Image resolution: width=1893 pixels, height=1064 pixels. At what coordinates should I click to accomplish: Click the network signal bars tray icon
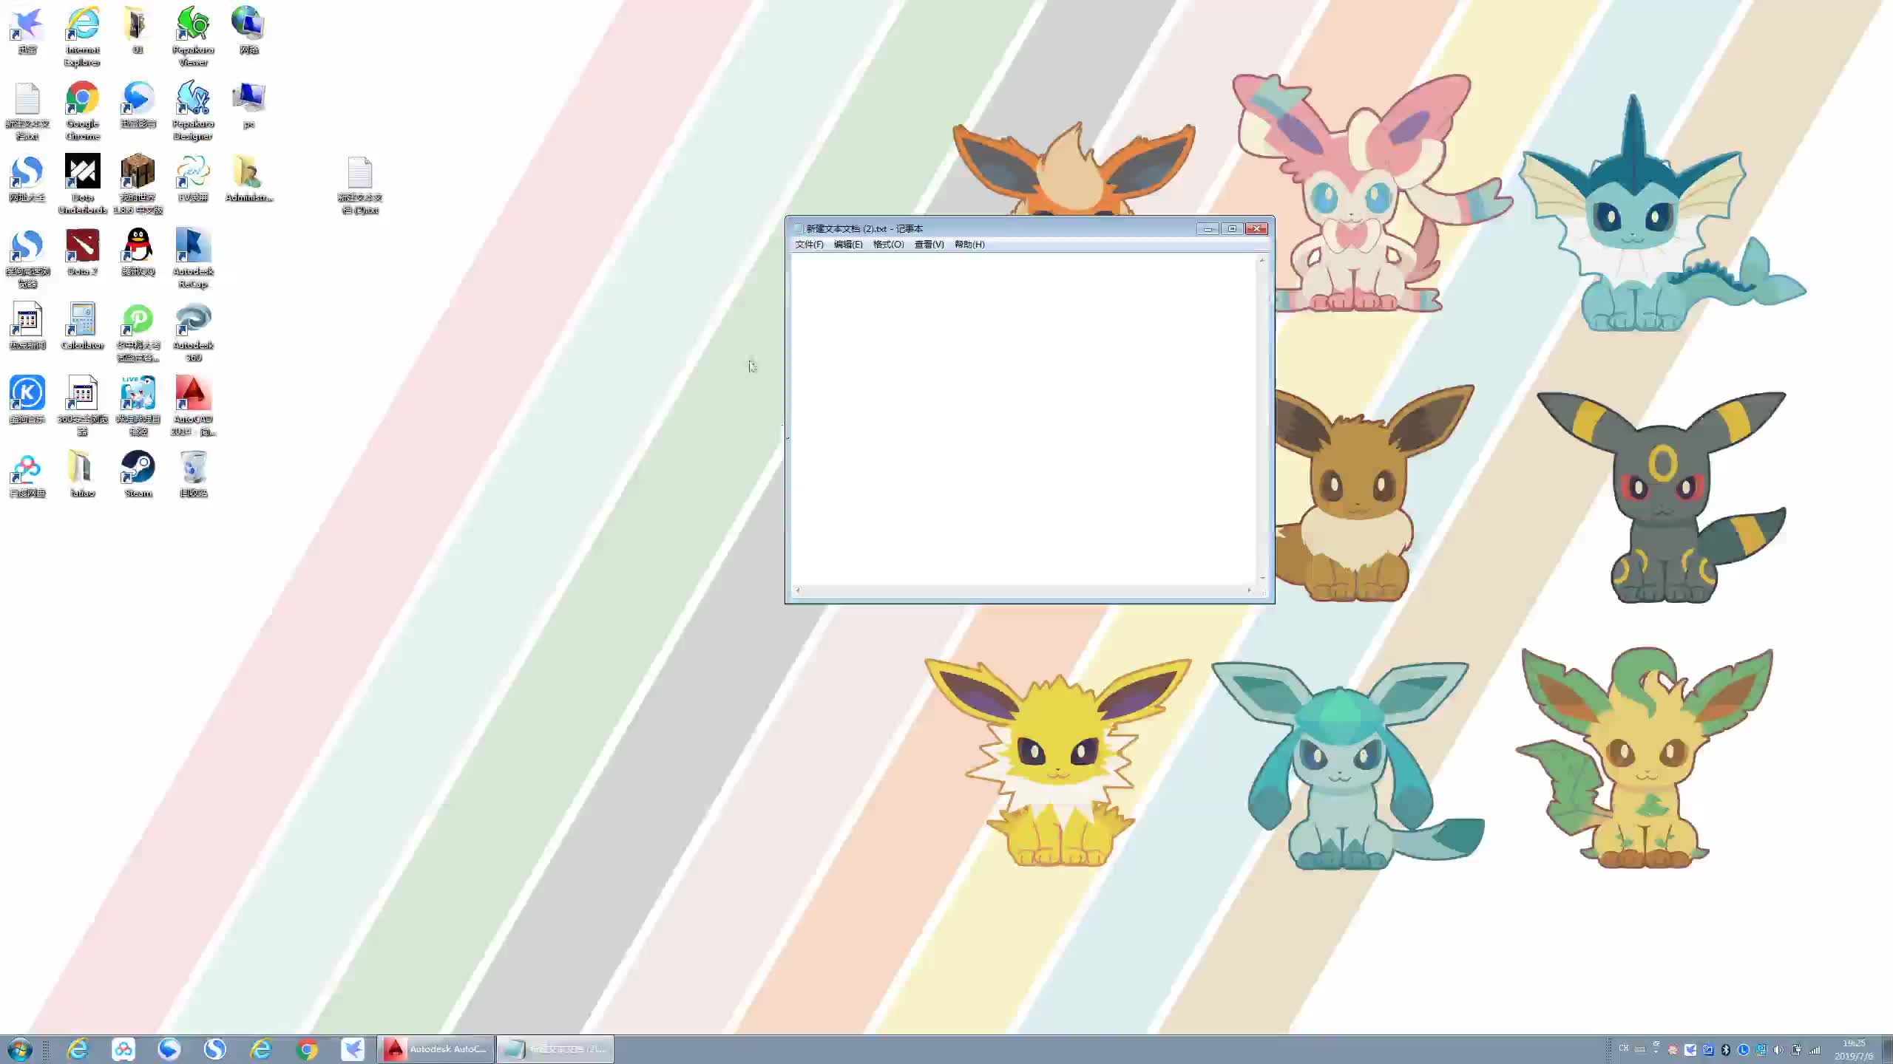click(x=1815, y=1050)
